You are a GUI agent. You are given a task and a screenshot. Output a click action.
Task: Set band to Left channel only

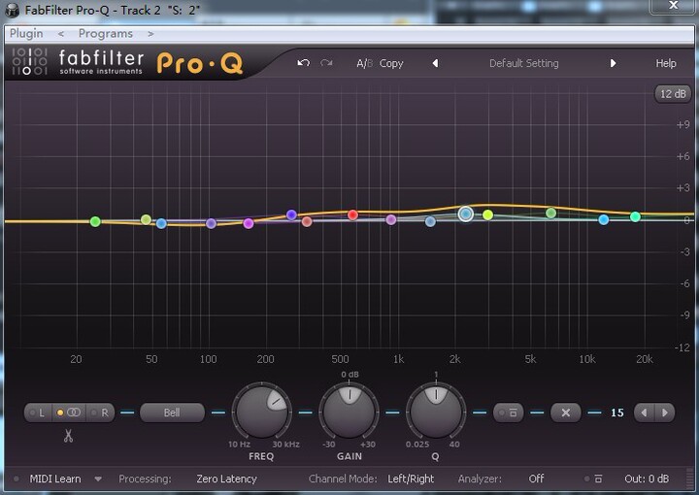click(38, 412)
